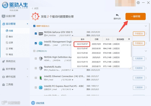The image size is (151, 106).
Task: Open the settings gear icon in title bar
Action: point(138,3)
